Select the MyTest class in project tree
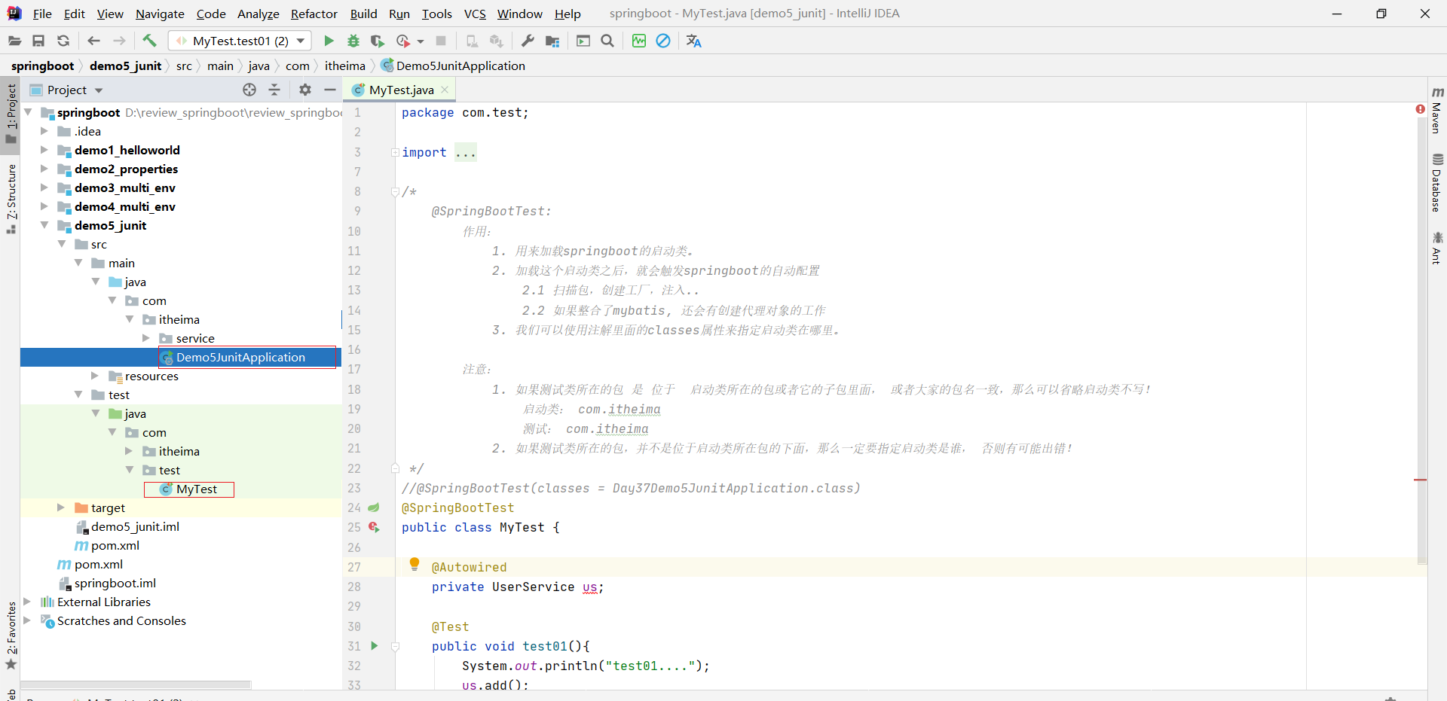 [196, 489]
